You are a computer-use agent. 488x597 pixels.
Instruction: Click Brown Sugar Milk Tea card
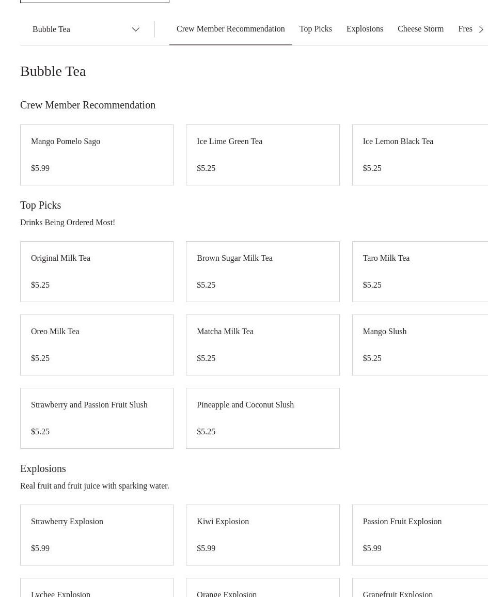click(262, 271)
